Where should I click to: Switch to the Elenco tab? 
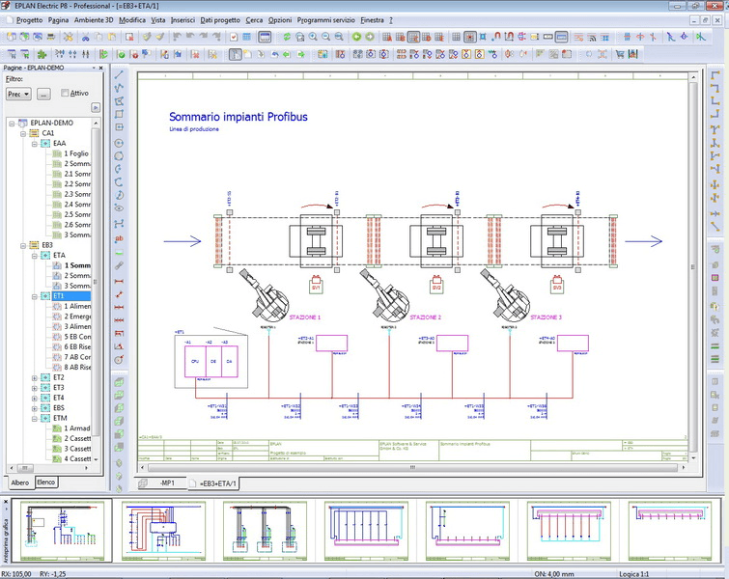pyautogui.click(x=46, y=482)
